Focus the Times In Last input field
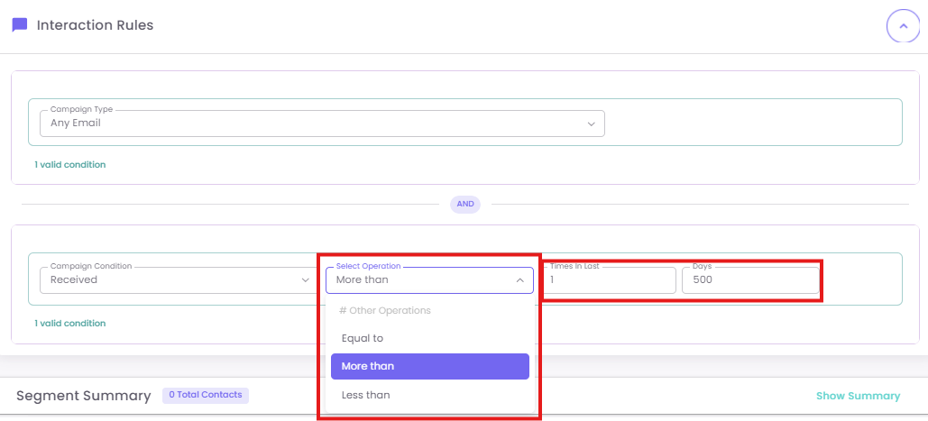This screenshot has width=928, height=421. pos(609,281)
